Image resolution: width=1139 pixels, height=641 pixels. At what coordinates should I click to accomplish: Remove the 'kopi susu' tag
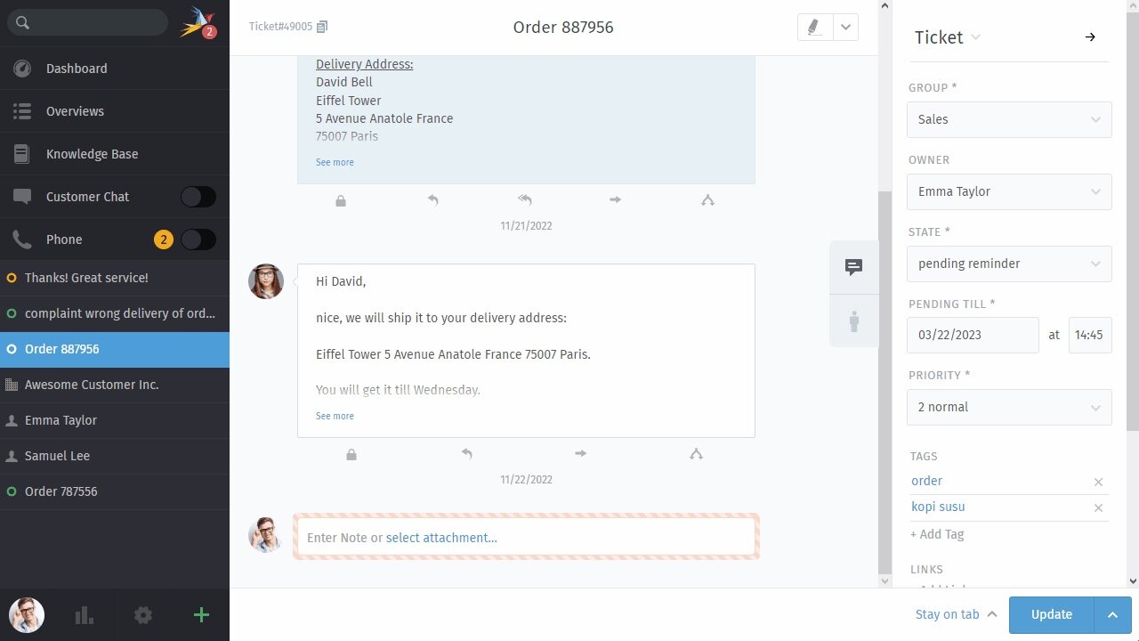coord(1098,507)
